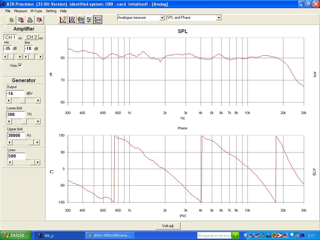320x240 pixels.
Task: Click the Print toolbar icon
Action: pos(30,20)
